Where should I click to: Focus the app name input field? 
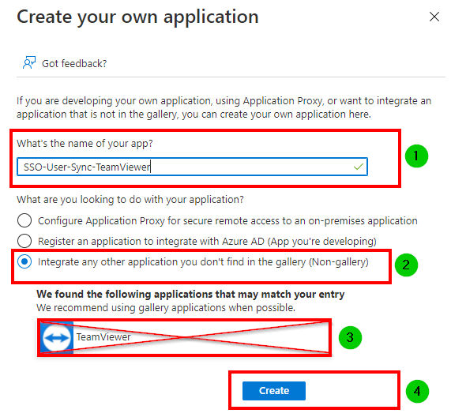[x=192, y=167]
